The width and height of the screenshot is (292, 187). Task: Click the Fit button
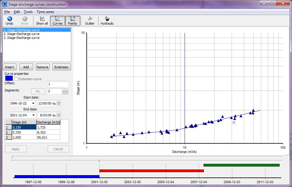[38, 91]
